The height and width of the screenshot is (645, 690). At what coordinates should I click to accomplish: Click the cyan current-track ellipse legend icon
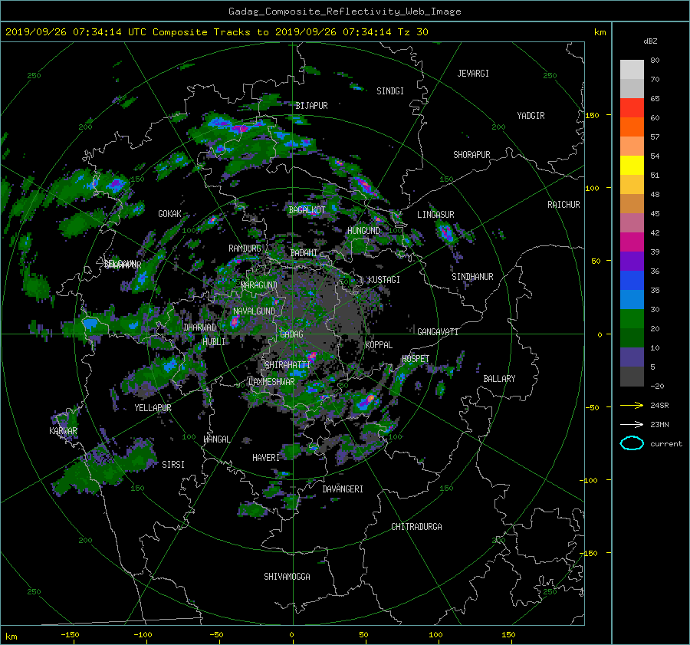(632, 443)
